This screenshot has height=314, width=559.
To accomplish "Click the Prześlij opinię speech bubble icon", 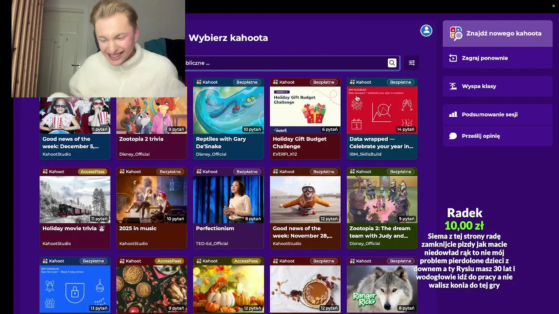I will (x=453, y=136).
